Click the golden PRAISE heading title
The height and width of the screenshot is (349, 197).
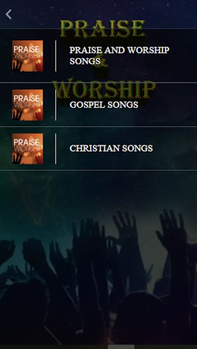[x=102, y=28]
